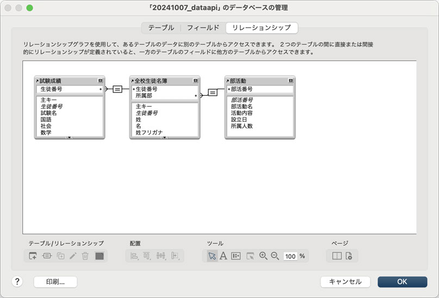Click the distribute horizontally icon
This screenshot has height=298, width=439.
[160, 256]
